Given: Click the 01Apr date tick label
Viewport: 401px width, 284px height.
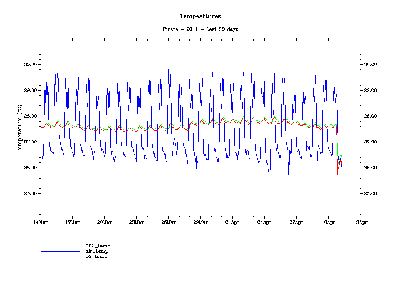Looking at the screenshot, I should point(232,222).
